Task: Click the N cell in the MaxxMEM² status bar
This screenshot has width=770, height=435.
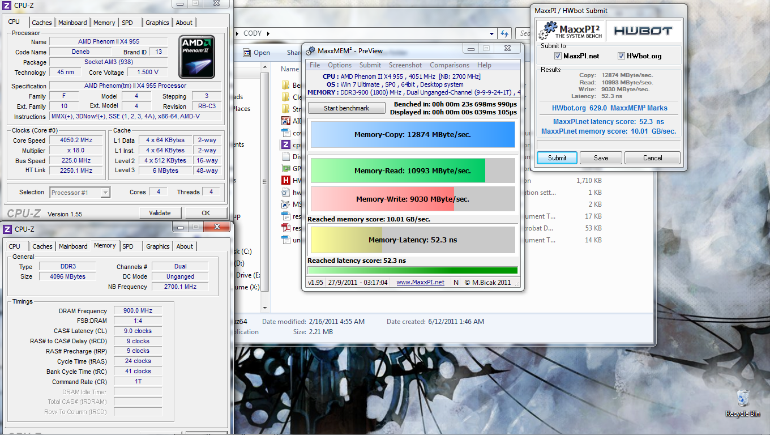Action: coord(456,282)
